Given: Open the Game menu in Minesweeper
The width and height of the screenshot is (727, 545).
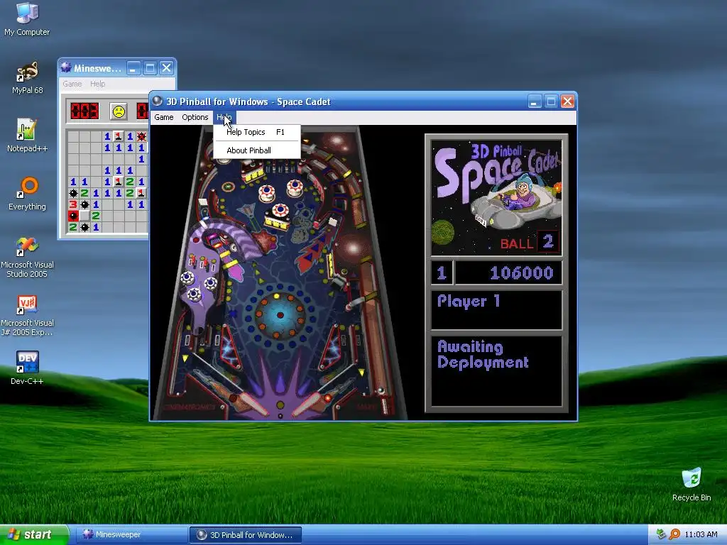Looking at the screenshot, I should point(72,84).
